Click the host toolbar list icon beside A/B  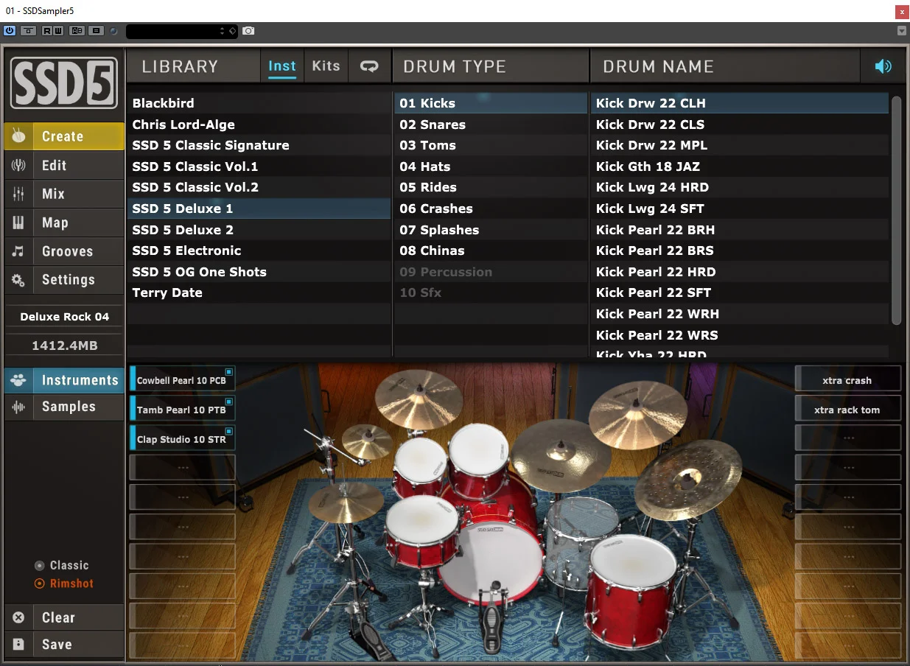[96, 31]
